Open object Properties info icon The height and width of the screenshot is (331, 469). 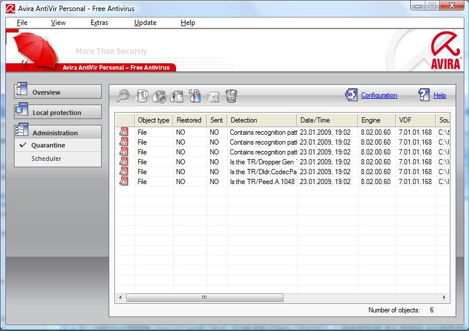(x=142, y=96)
